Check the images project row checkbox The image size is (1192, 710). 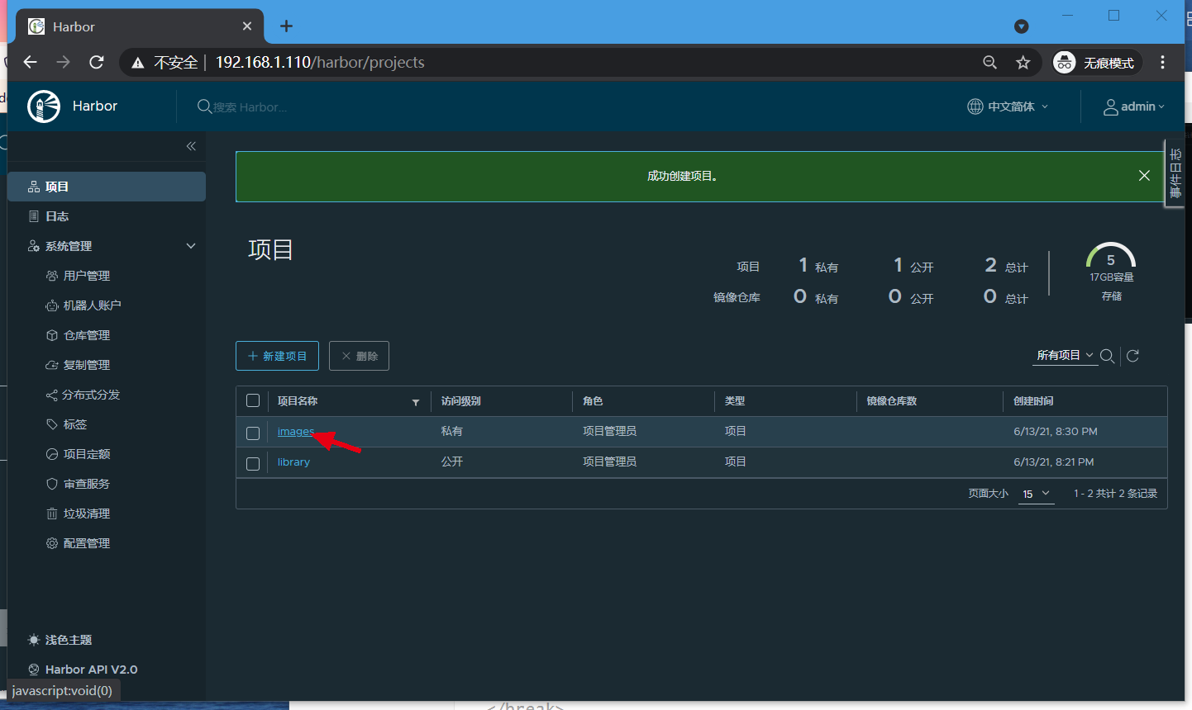[x=253, y=433]
